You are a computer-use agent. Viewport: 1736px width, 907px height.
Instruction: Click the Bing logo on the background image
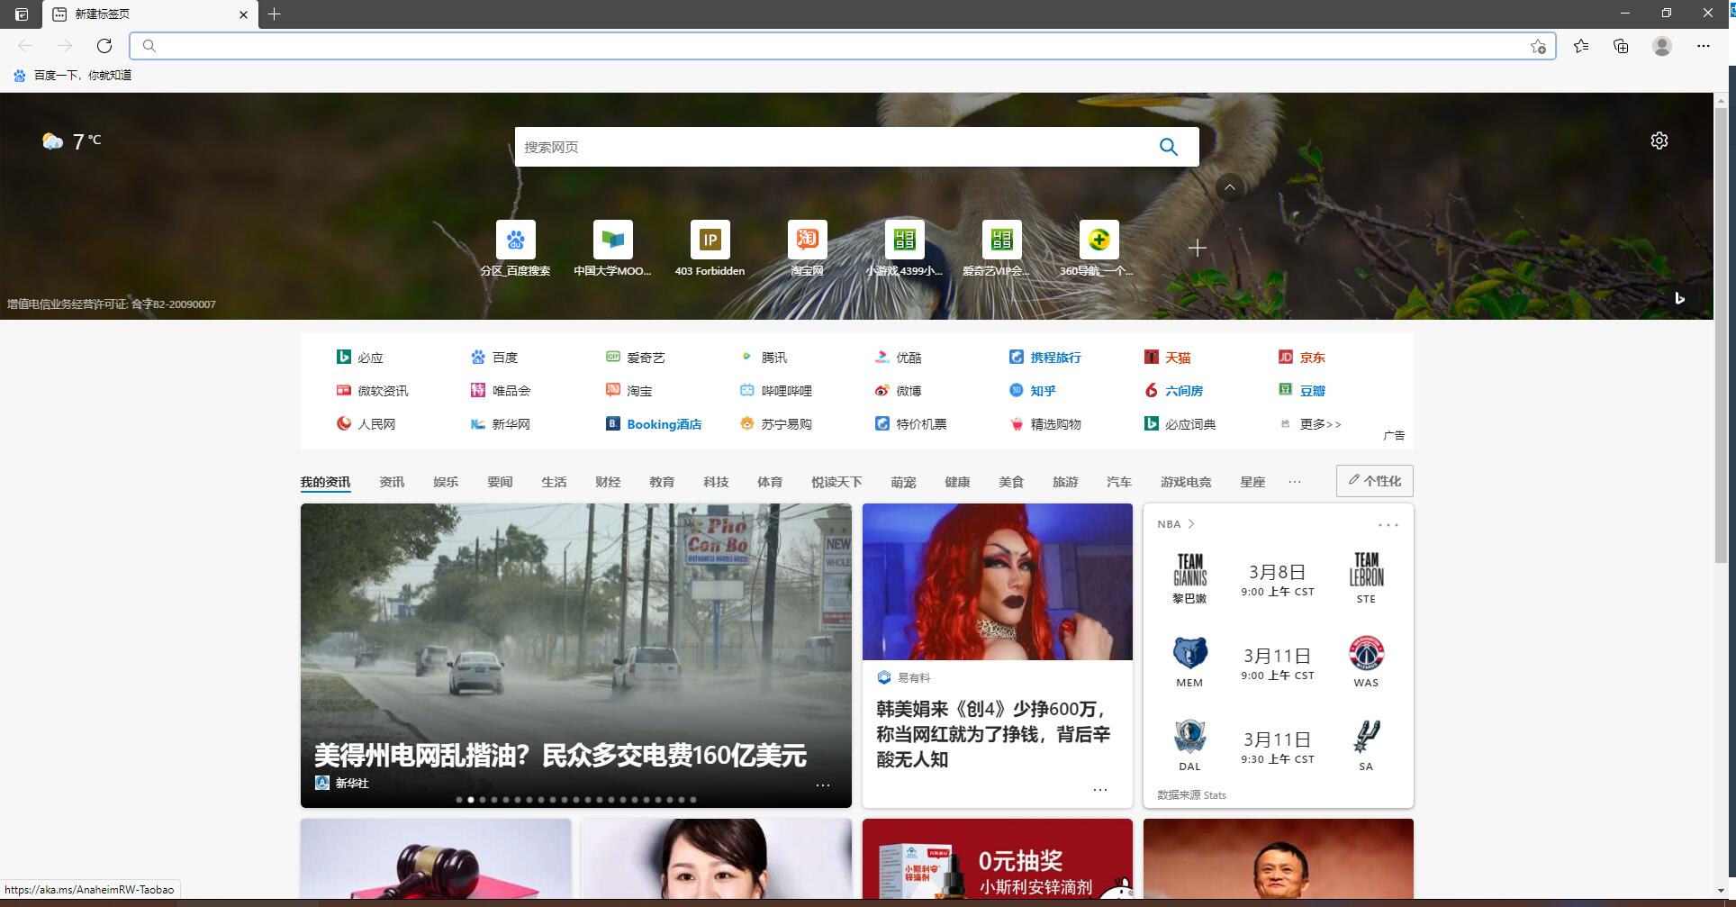(1679, 298)
